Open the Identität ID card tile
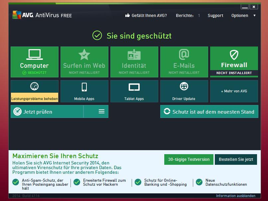This screenshot has height=201, width=268. coord(134,62)
